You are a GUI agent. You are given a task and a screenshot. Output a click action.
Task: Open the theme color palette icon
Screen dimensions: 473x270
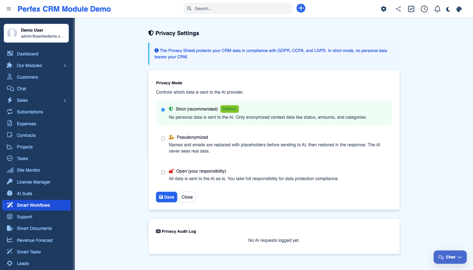coord(459,9)
